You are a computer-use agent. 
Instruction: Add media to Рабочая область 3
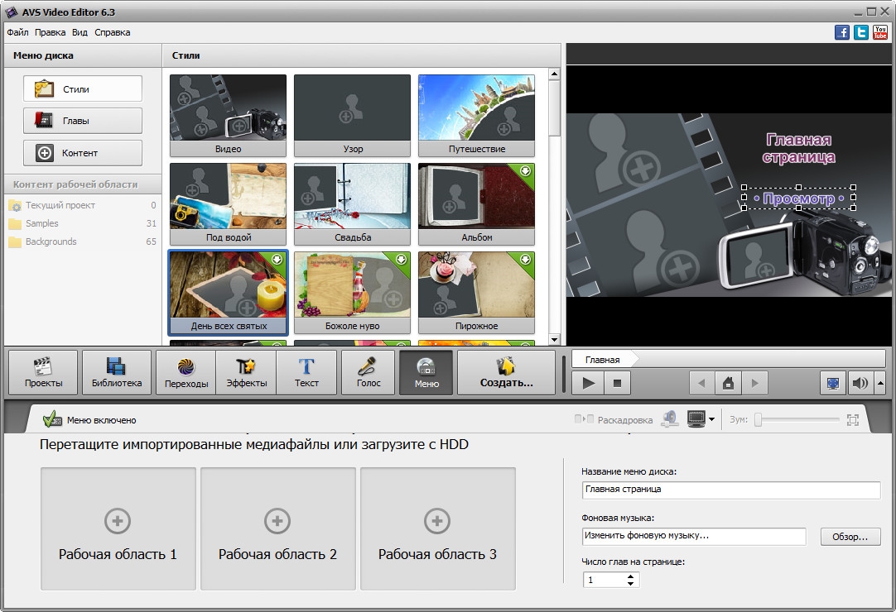click(x=438, y=528)
